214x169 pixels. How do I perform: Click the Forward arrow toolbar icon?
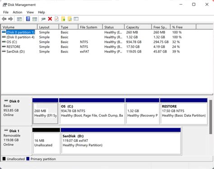(10, 19)
